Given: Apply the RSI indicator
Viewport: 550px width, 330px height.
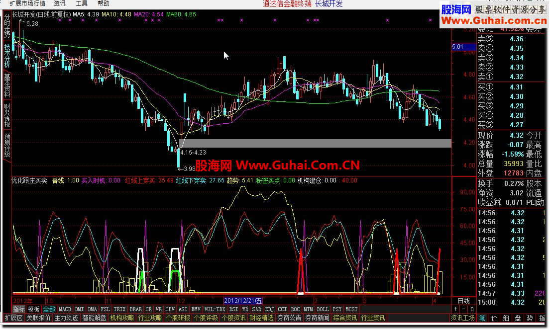Looking at the screenshot, I should click(x=233, y=309).
